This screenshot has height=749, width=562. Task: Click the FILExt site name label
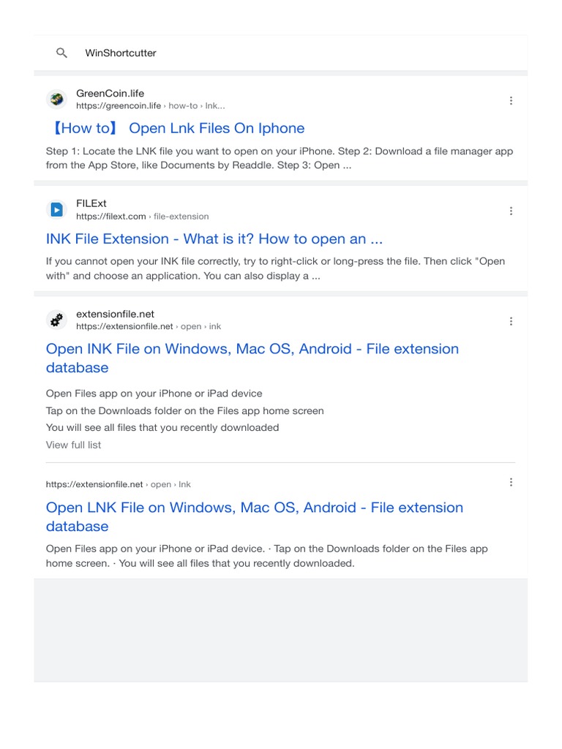point(91,203)
